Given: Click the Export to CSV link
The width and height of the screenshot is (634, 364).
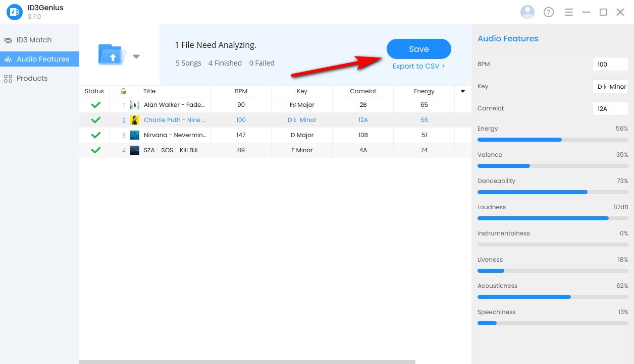Looking at the screenshot, I should pos(418,66).
